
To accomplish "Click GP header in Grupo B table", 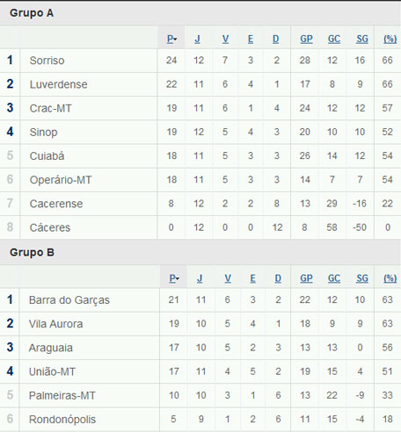I will click(x=306, y=278).
